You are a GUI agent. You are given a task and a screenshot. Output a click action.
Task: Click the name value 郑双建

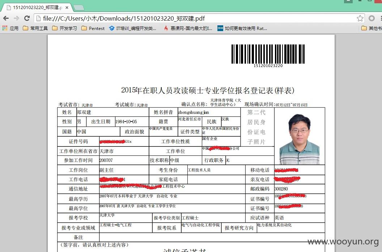[84, 112]
